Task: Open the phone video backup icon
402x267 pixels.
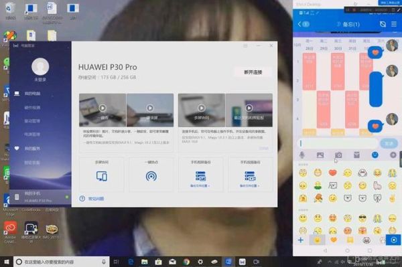Action: 250,176
